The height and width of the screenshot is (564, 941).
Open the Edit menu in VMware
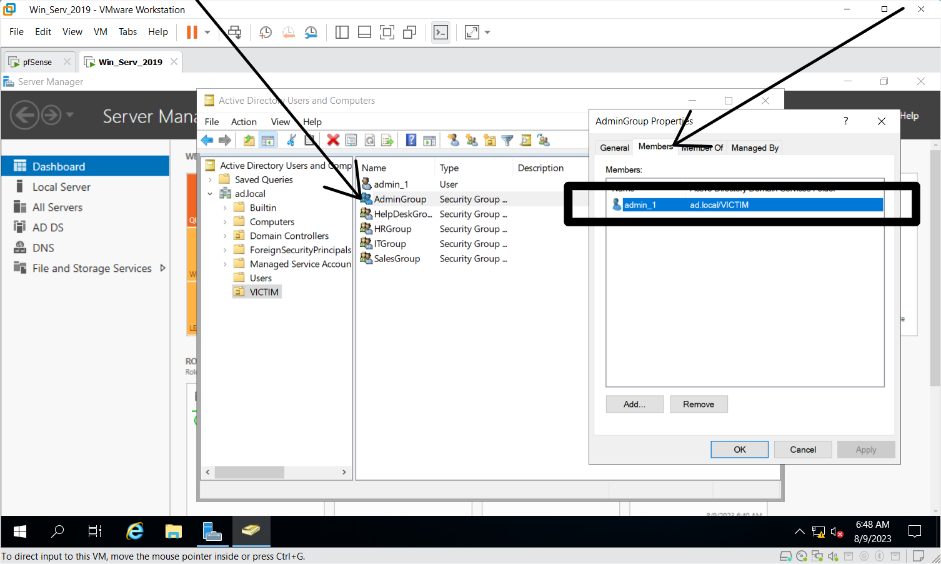[43, 32]
